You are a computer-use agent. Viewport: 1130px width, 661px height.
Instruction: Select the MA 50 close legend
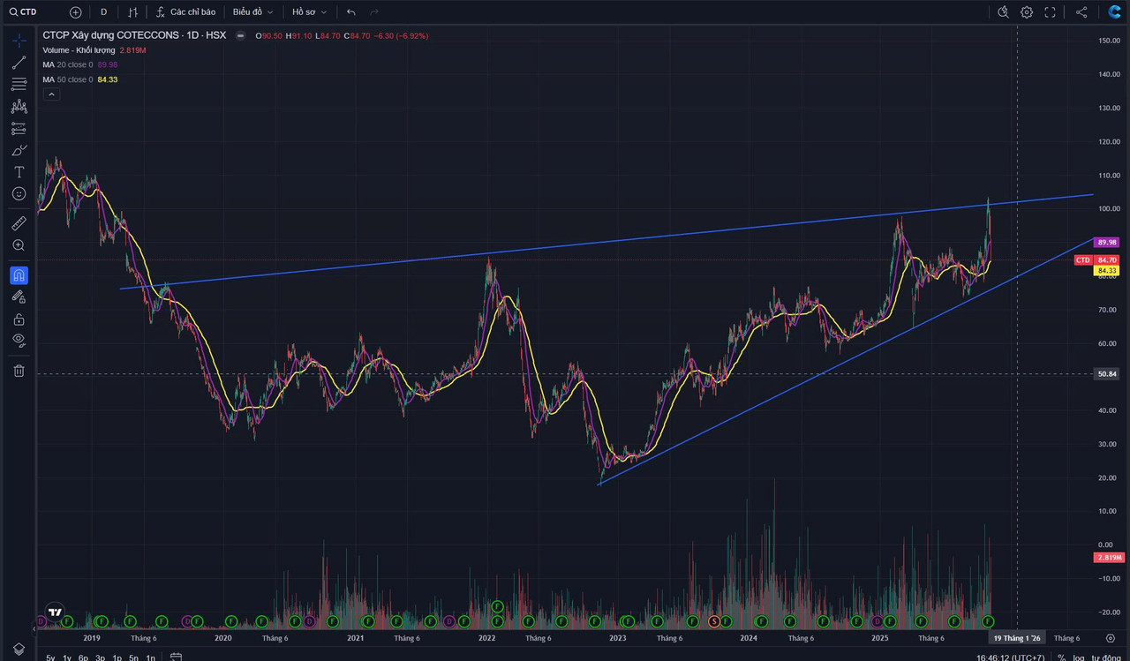click(68, 79)
